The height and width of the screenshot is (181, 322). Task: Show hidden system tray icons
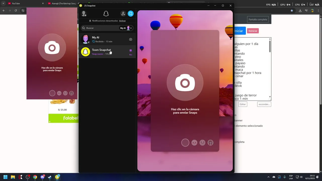pyautogui.click(x=268, y=177)
